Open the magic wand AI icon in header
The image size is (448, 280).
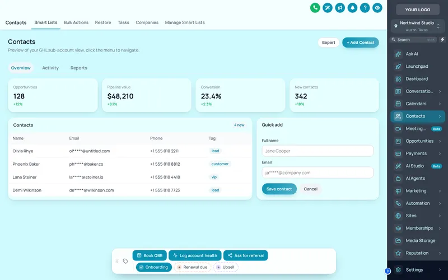(x=328, y=8)
